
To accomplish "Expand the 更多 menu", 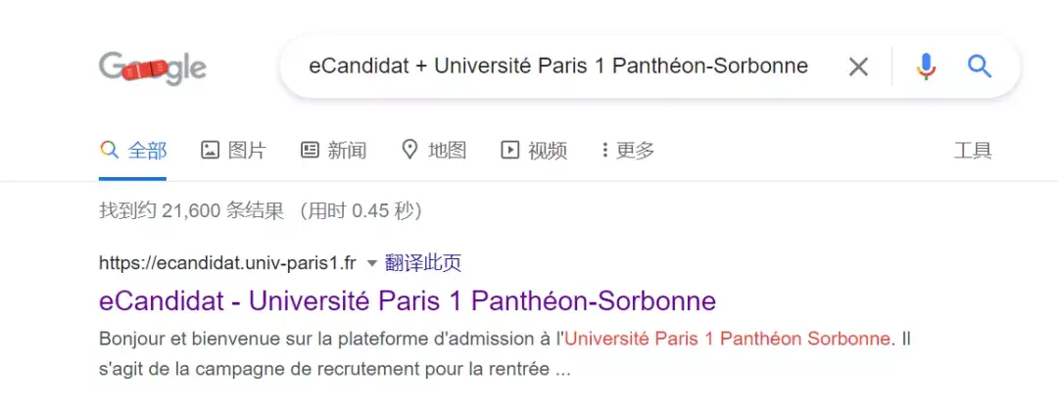I will [x=628, y=150].
